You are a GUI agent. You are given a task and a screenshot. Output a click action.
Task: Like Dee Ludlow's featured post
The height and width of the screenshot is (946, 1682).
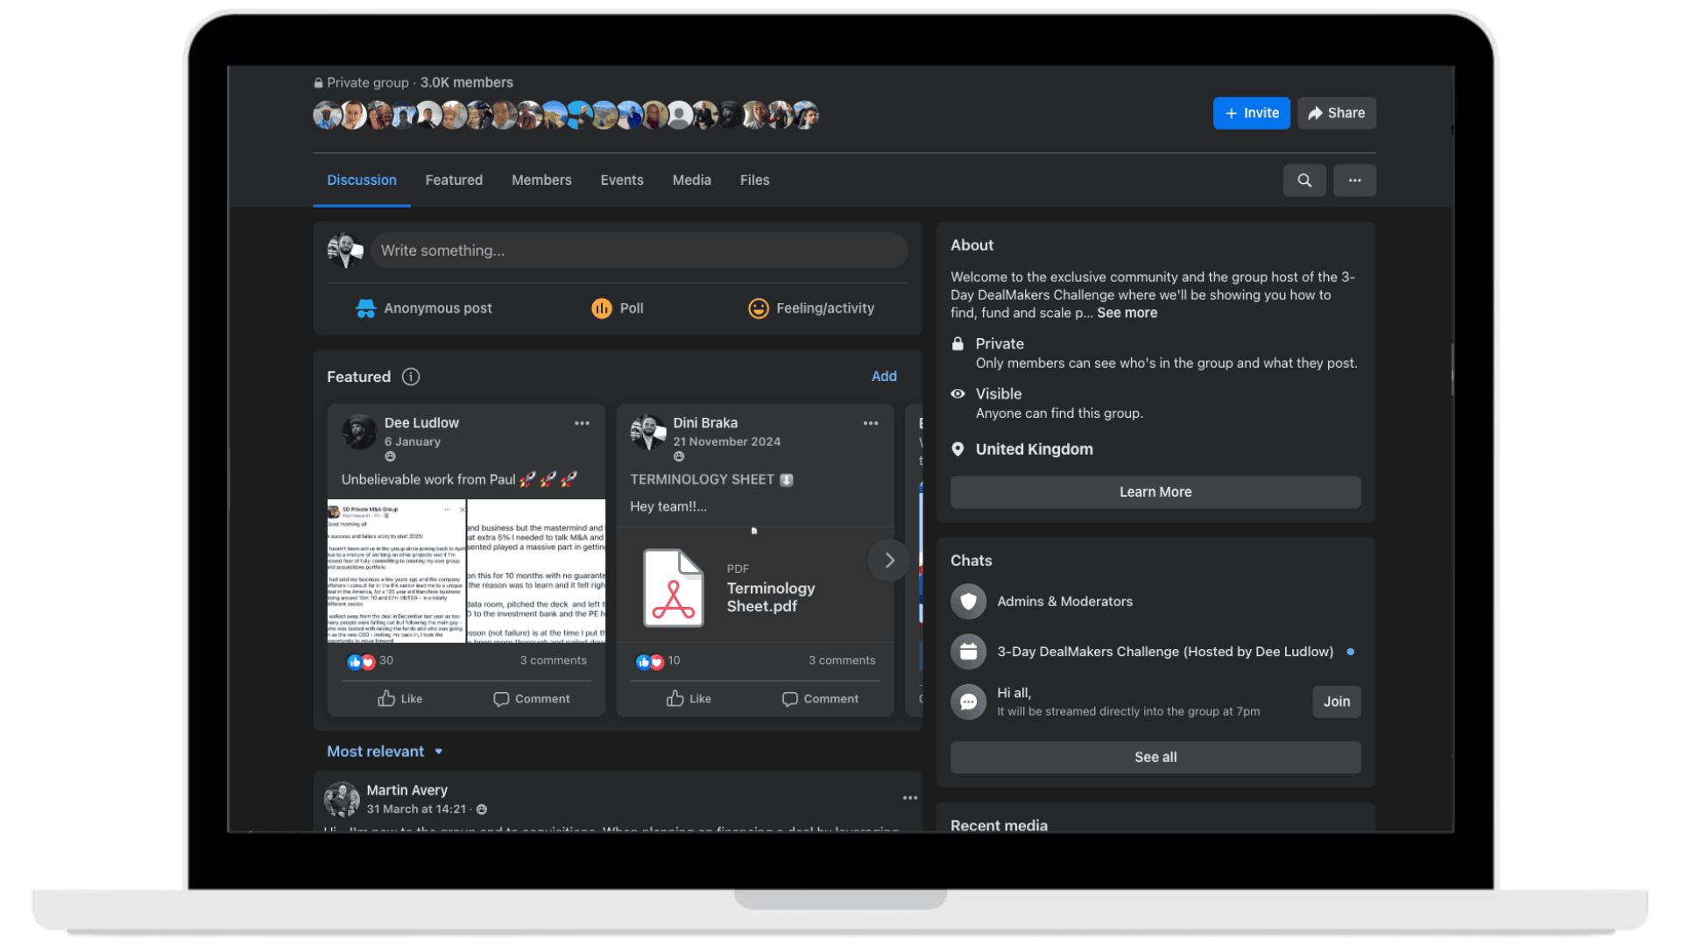click(x=399, y=699)
